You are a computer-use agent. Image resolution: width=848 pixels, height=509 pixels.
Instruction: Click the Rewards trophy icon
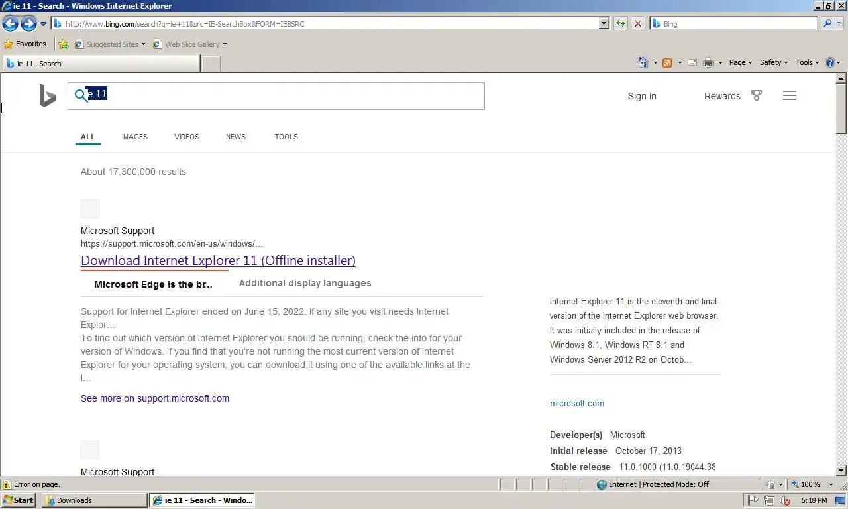point(757,95)
